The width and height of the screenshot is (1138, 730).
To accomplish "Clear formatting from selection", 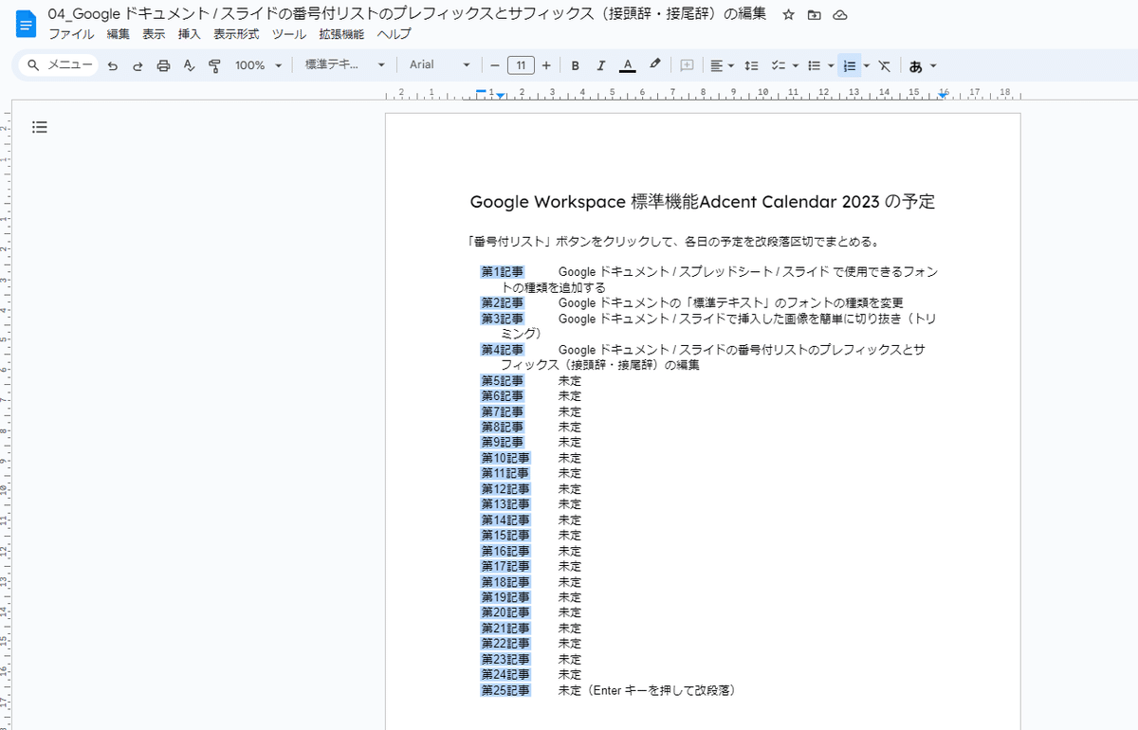I will [x=884, y=65].
